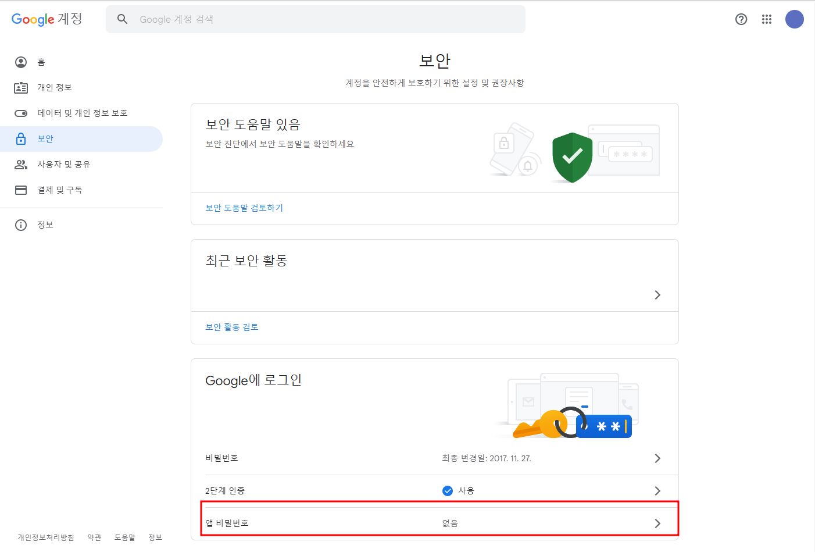Select 보안 in the sidebar

pos(81,139)
